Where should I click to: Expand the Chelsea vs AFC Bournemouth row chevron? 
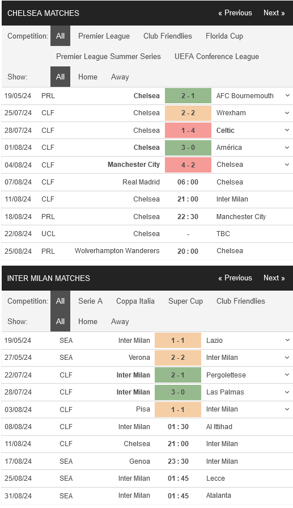click(x=287, y=96)
